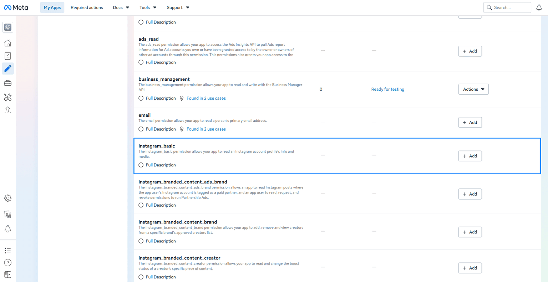Image resolution: width=548 pixels, height=282 pixels.
Task: Add the instagram_basic permission
Action: 470,156
